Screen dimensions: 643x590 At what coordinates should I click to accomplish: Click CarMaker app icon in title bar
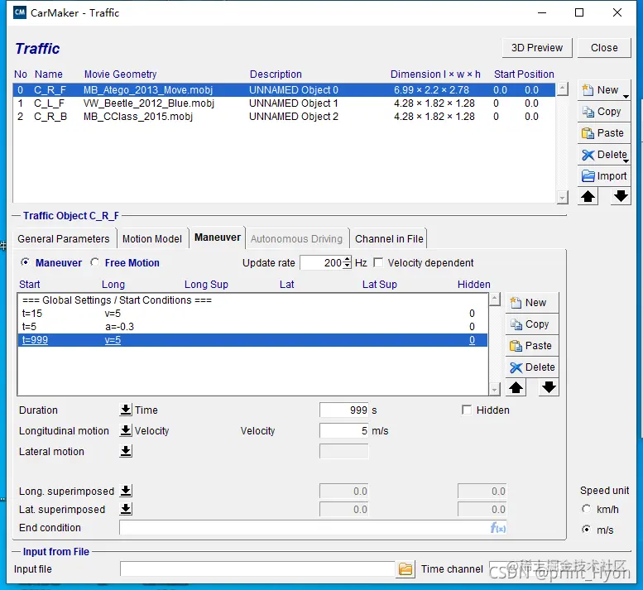point(19,12)
